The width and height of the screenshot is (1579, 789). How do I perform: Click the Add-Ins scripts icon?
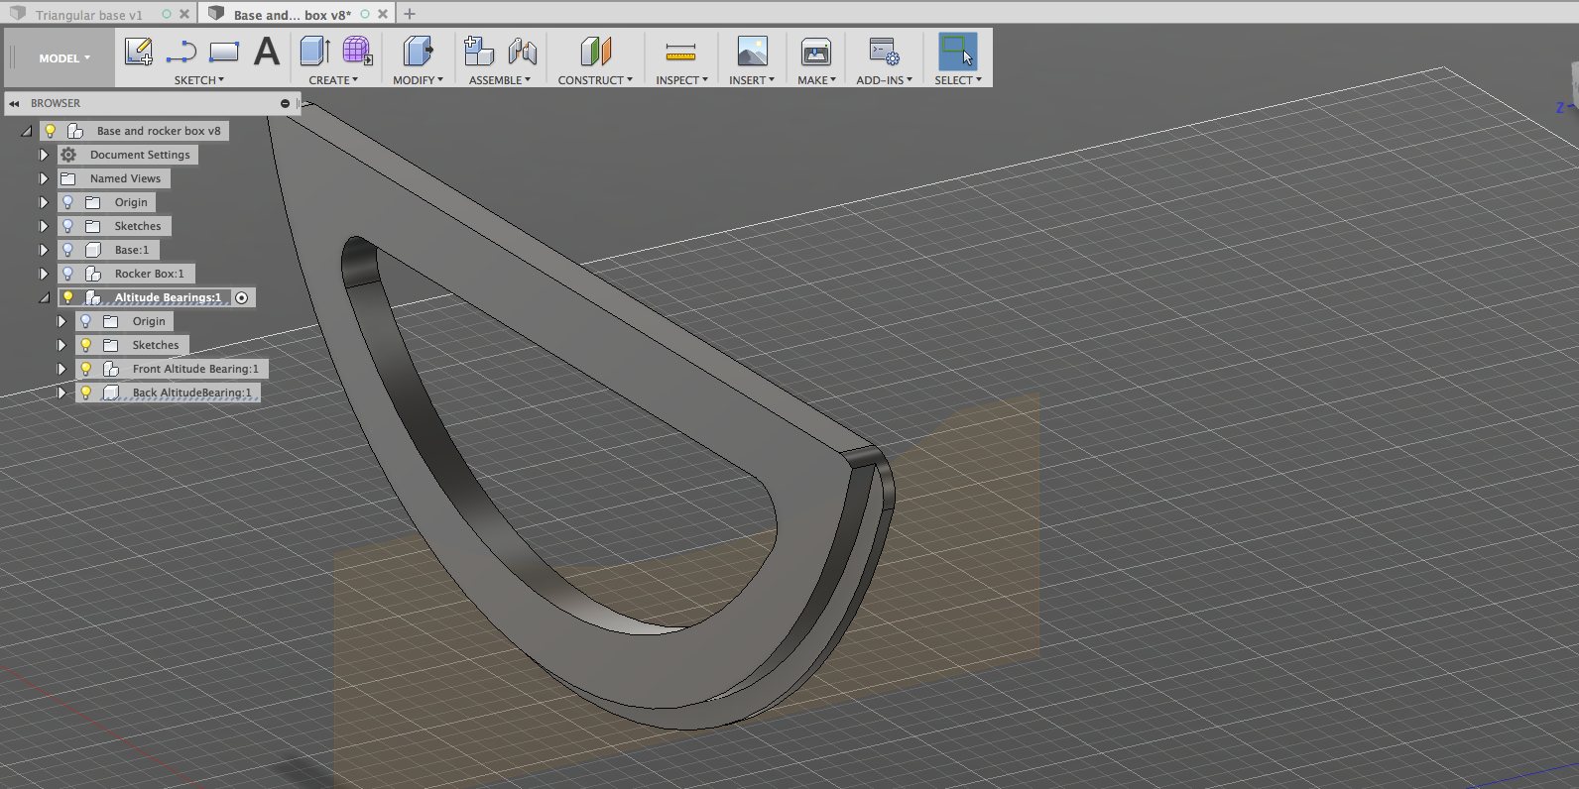[x=884, y=52]
